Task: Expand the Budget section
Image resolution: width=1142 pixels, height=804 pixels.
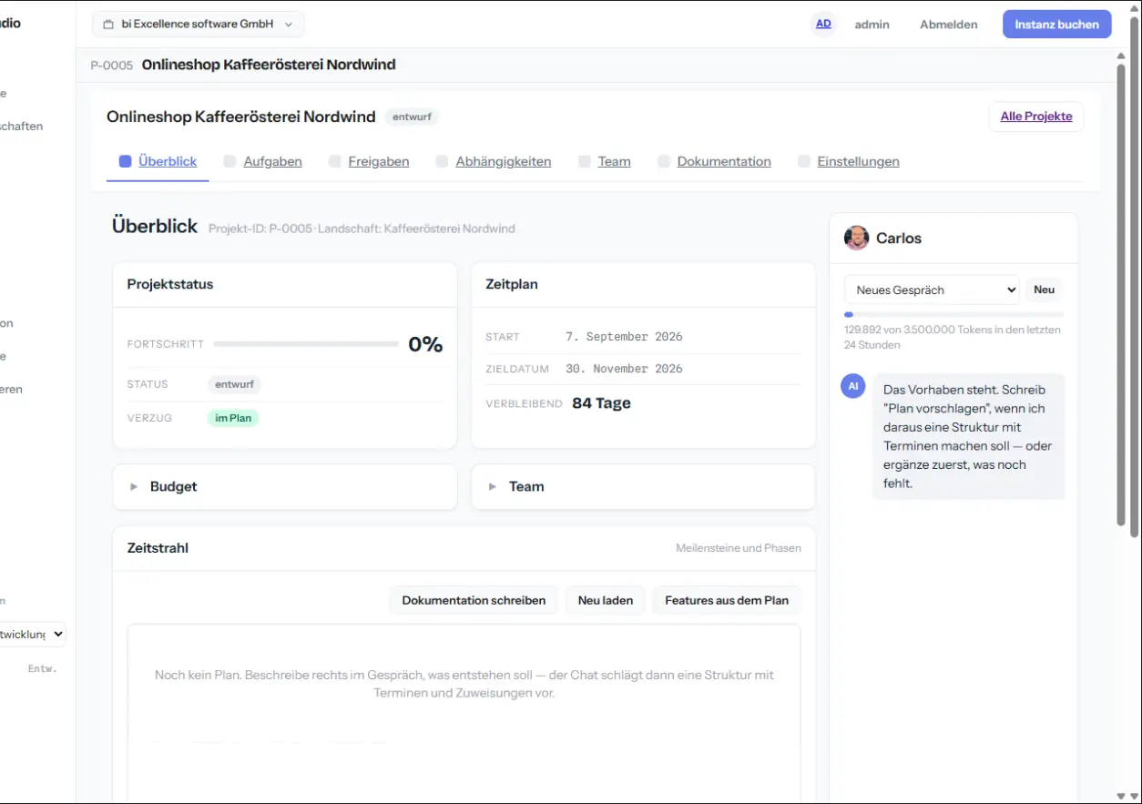Action: [285, 486]
